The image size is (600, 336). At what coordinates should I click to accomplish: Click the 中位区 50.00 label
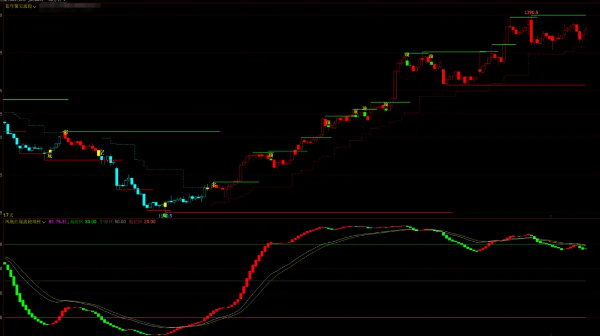(112, 222)
